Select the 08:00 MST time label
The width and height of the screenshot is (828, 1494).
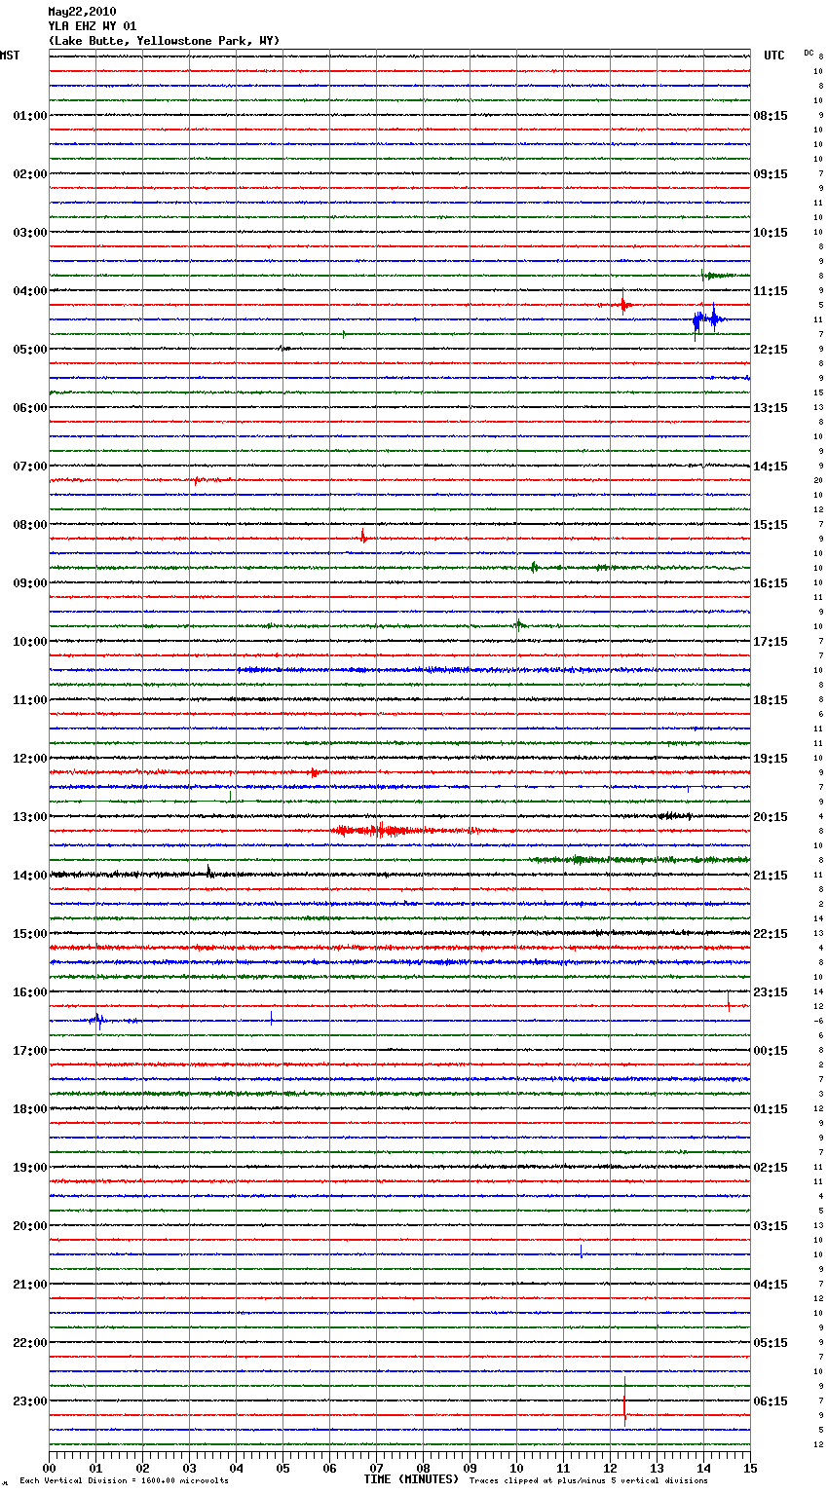coord(30,525)
